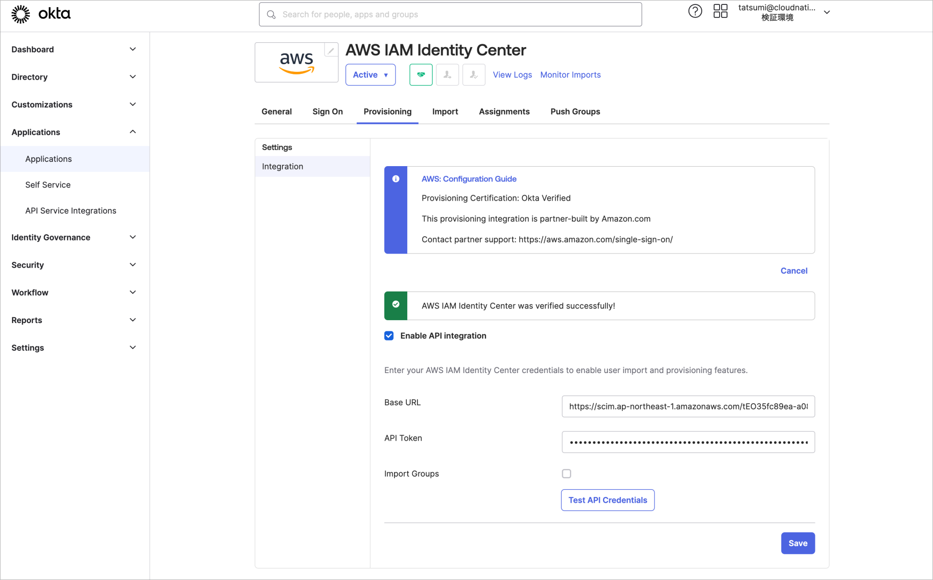Enable the Import Groups checkbox
This screenshot has width=933, height=580.
[x=566, y=473]
